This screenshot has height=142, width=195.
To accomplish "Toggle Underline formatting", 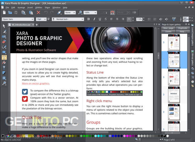I will coord(100,19).
